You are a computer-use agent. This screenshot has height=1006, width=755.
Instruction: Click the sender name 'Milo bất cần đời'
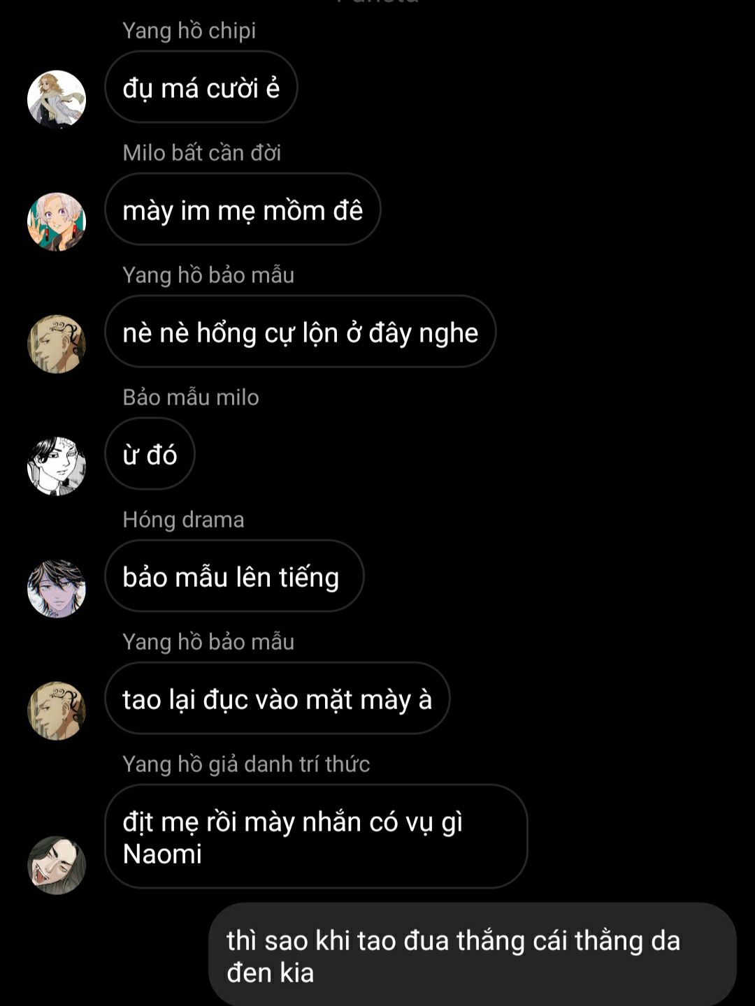202,153
